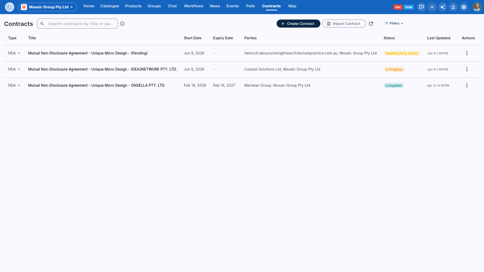
Task: Open the Polls tab
Action: pyautogui.click(x=250, y=6)
